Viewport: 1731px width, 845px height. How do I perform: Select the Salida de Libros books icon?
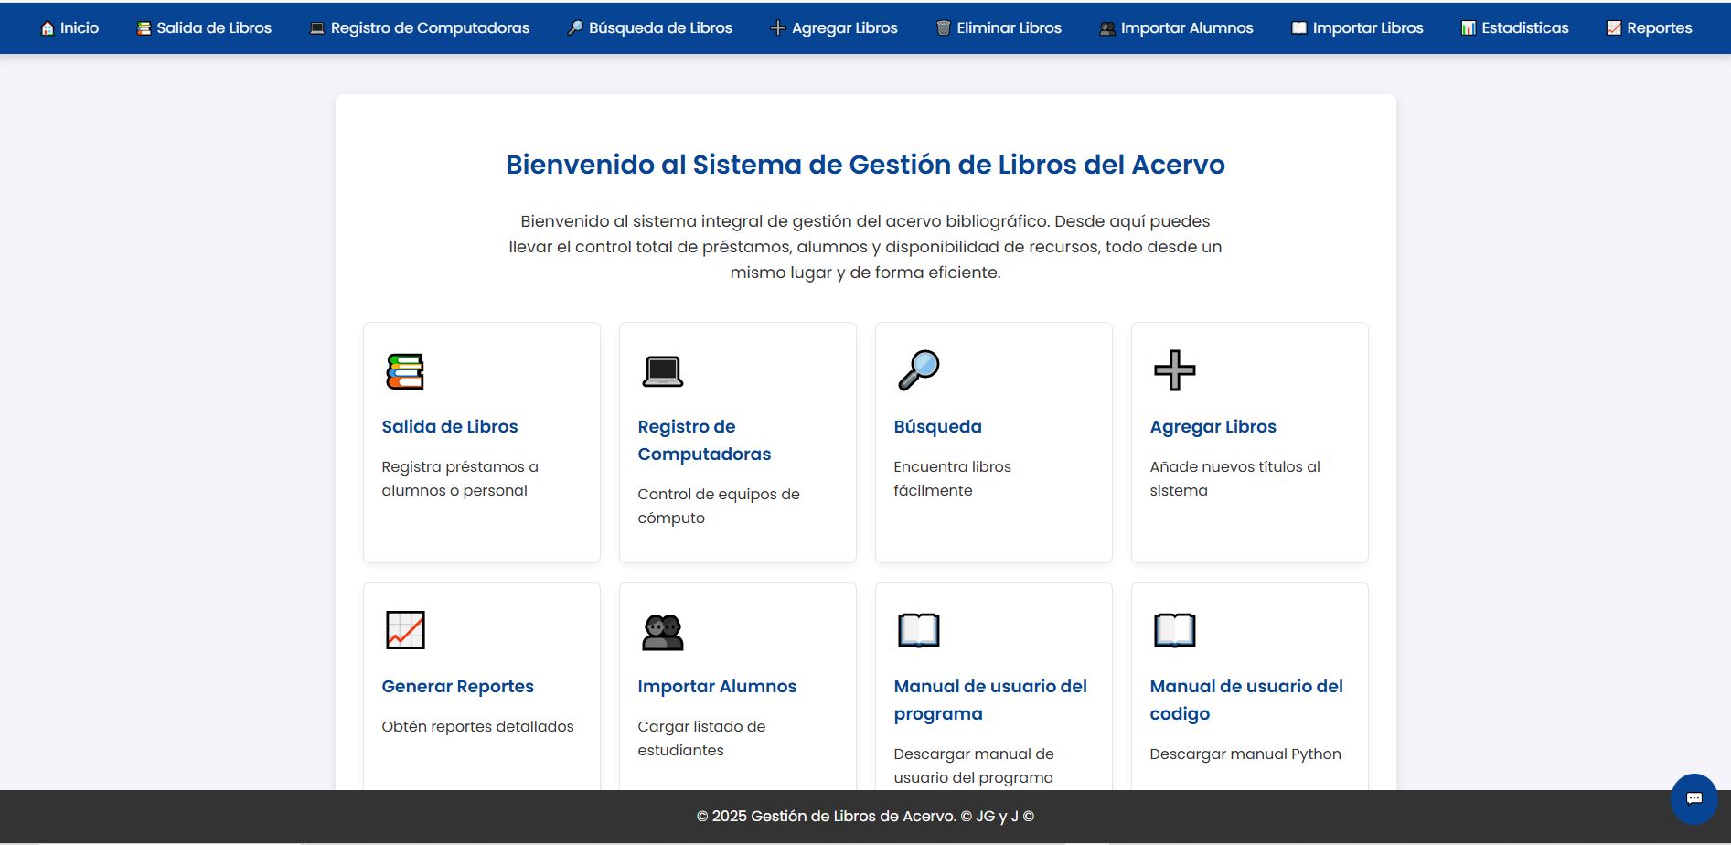click(x=403, y=371)
